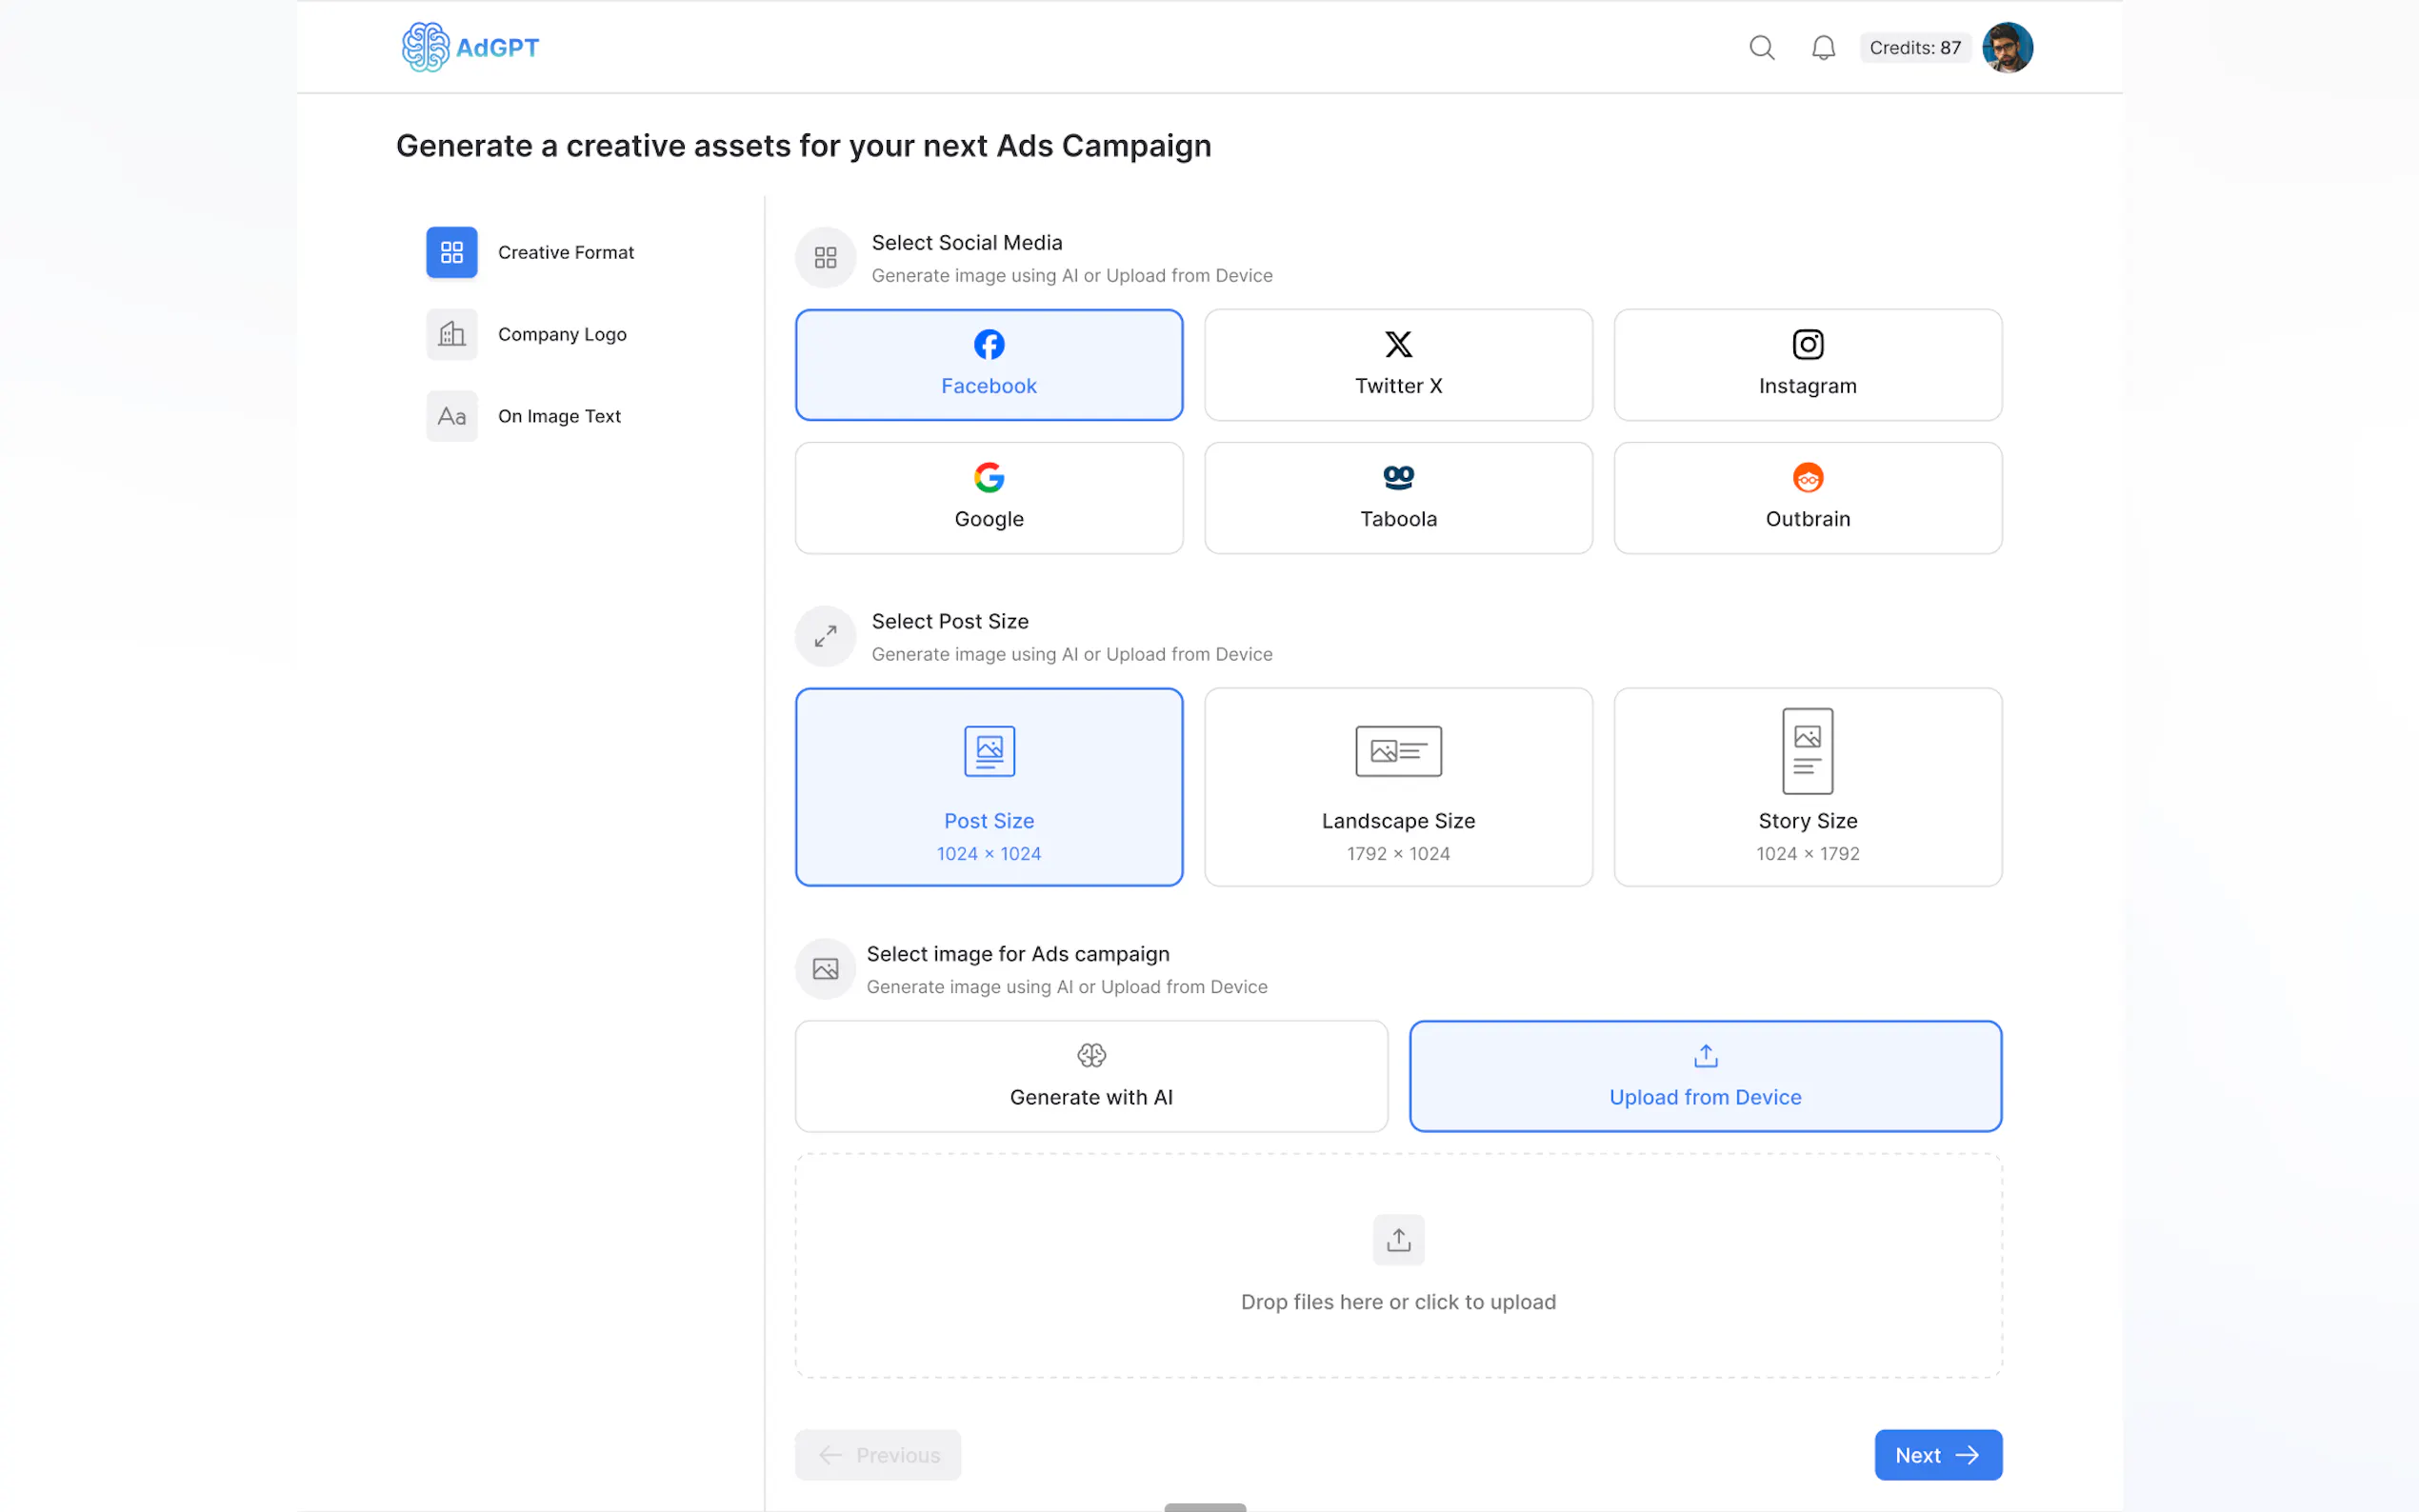Select Twitter X platform option
2419x1512 pixels.
(1397, 365)
